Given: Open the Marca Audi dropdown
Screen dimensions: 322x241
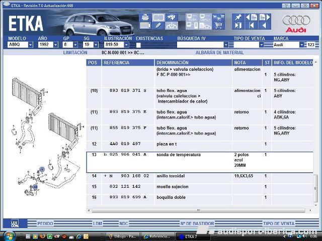Looking at the screenshot, I should (x=302, y=45).
